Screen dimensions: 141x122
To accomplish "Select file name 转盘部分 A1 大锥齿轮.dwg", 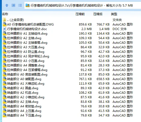I will coord(26,84).
